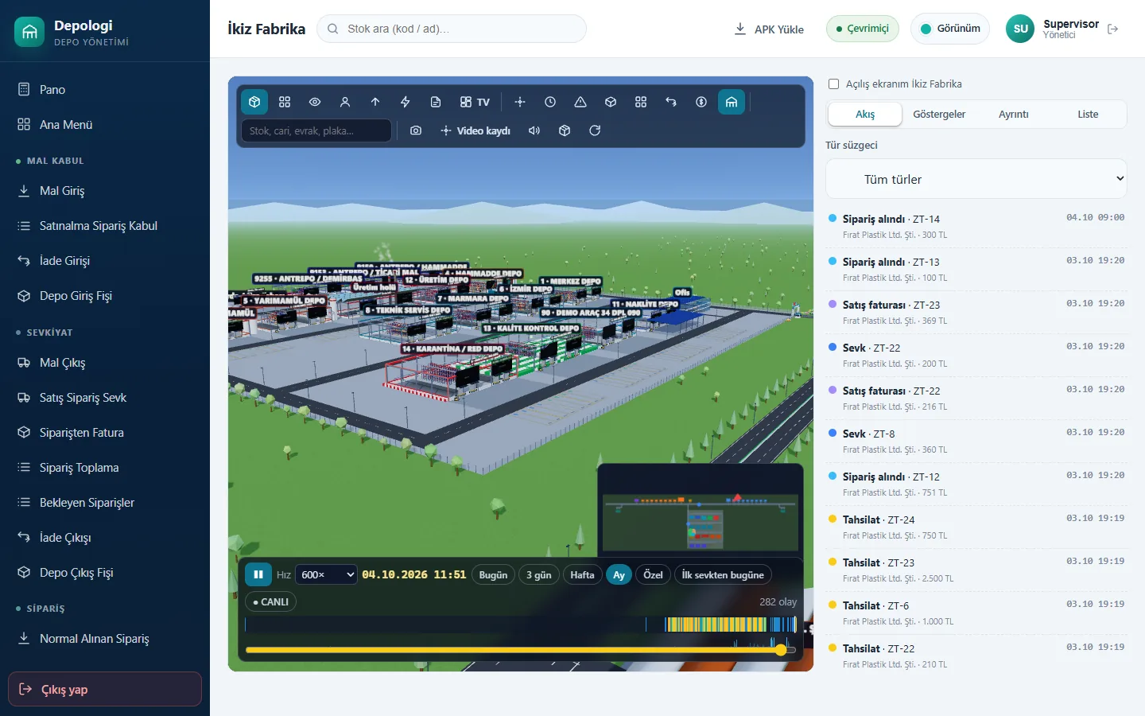Open the Tüm türler filter dropdown
The image size is (1145, 716).
976,179
